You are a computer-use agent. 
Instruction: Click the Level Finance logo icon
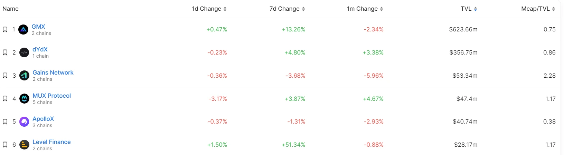coord(24,145)
